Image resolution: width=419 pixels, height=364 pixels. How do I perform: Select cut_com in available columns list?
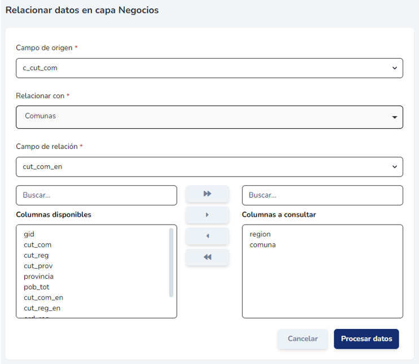[37, 245]
